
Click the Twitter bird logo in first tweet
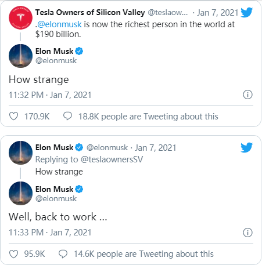pos(246,13)
